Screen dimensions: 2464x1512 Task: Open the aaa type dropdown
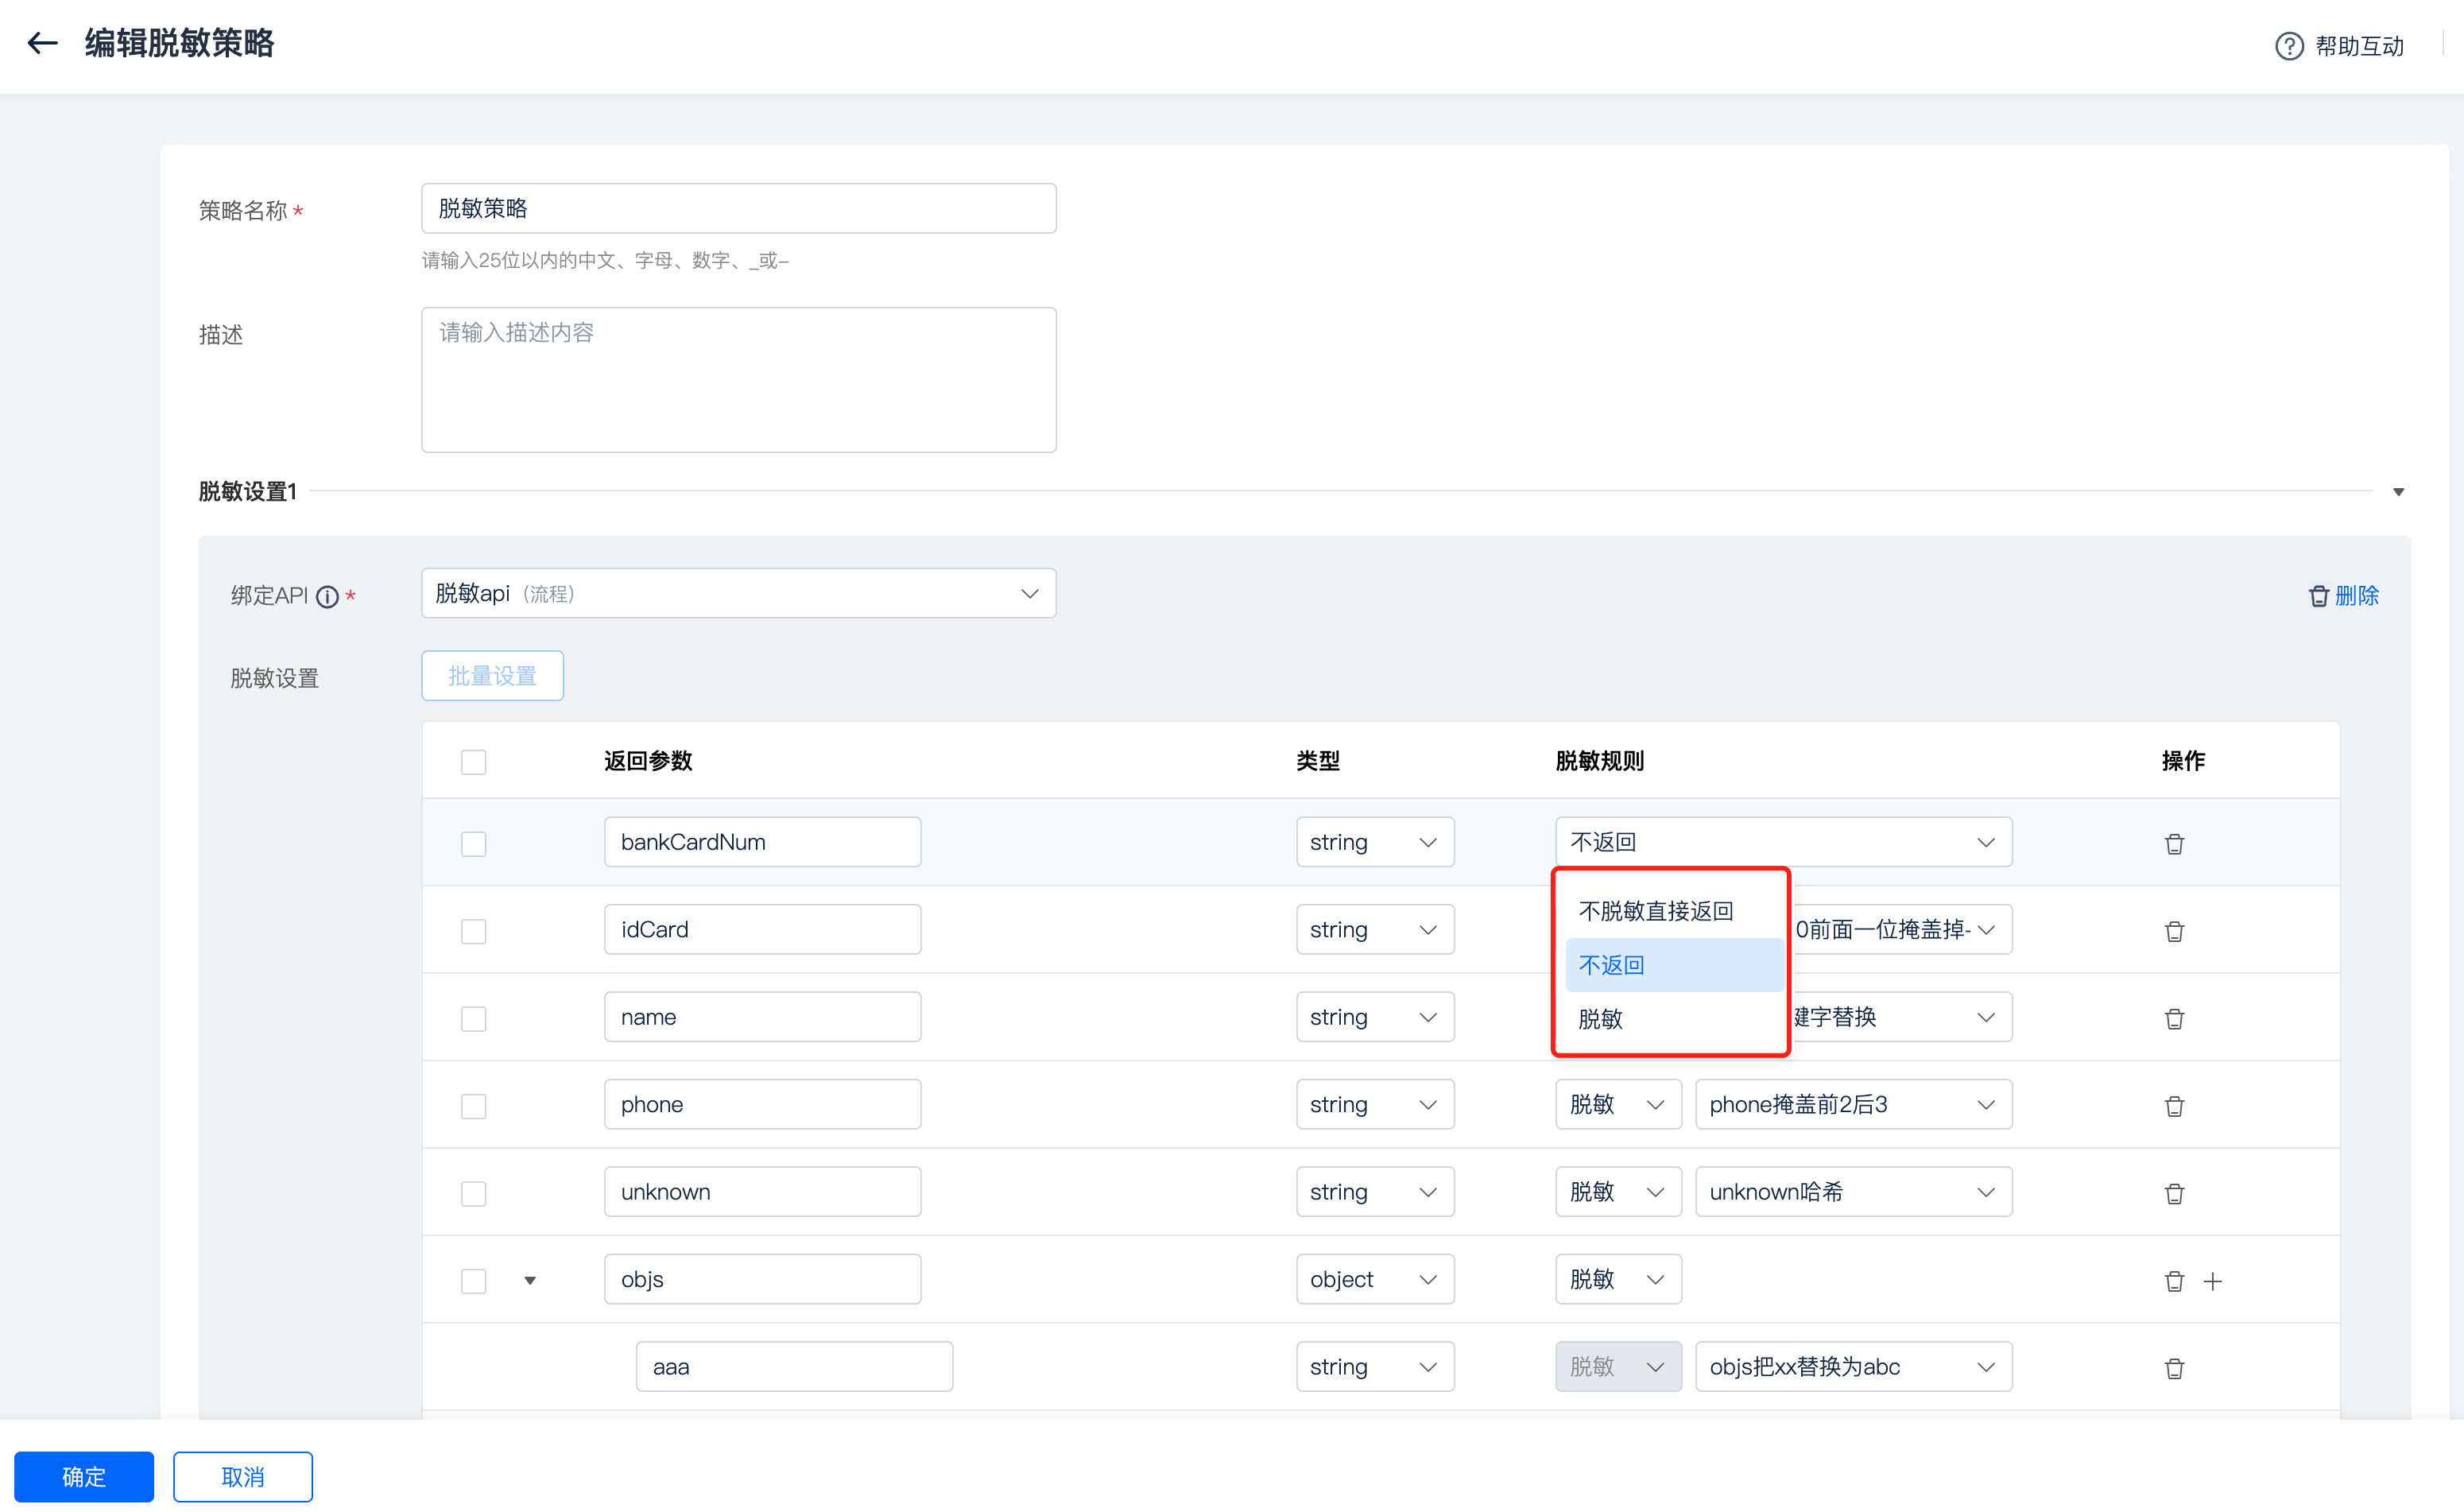(1375, 1367)
